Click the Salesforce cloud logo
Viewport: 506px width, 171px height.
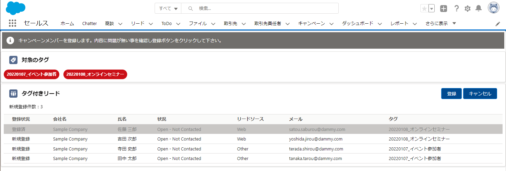click(x=15, y=8)
